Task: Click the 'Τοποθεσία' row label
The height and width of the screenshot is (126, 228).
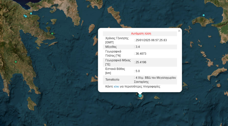Action: (112, 80)
